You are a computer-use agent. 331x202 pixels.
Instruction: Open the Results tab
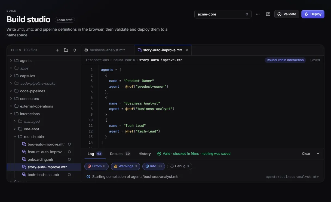(120, 154)
